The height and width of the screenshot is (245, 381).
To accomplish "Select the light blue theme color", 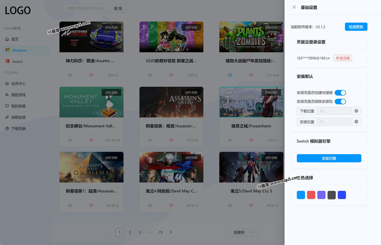I will (x=301, y=195).
